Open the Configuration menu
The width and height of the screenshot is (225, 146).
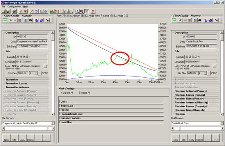[14, 7]
